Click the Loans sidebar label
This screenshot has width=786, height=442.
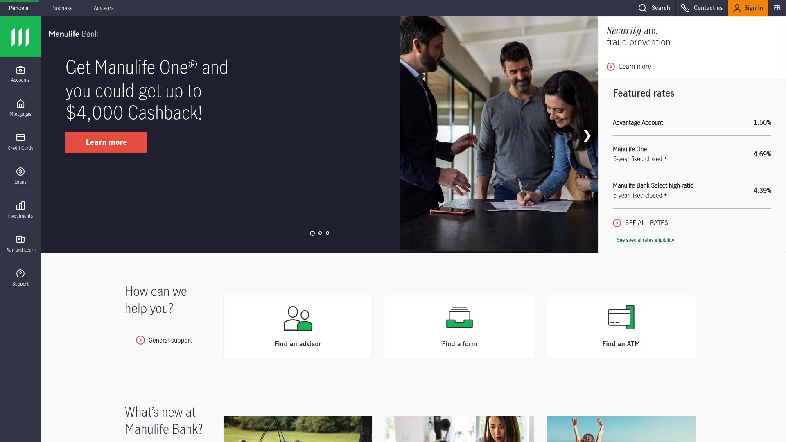point(20,182)
